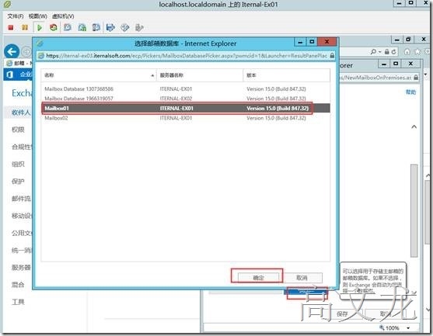
Task: Click the USB device connect toolbar icon
Action: tap(139, 28)
